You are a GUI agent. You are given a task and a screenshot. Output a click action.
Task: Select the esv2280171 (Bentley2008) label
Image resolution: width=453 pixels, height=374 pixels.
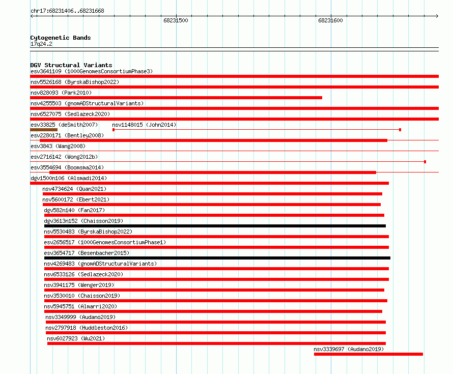pyautogui.click(x=67, y=135)
